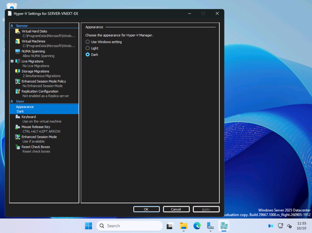Minimize the Hyper-V Settings window
The image size is (312, 233).
190,13
